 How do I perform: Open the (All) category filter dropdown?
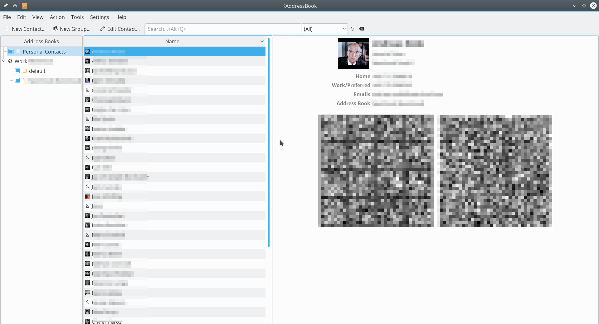(x=324, y=29)
